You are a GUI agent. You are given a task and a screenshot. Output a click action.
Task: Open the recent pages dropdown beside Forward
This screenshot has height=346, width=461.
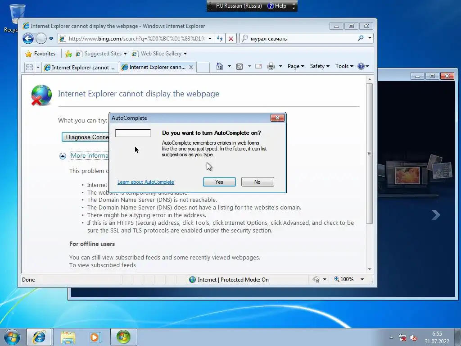click(51, 39)
